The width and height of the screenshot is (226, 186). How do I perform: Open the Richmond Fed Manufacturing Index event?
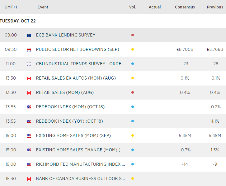[x=80, y=164]
